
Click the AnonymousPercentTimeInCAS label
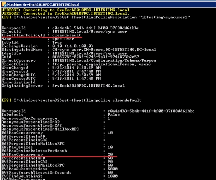(x=32, y=125)
